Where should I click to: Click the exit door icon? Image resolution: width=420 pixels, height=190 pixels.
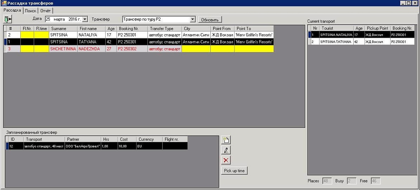pyautogui.click(x=8, y=19)
